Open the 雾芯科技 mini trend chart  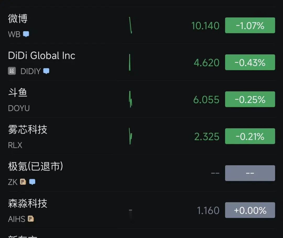[x=130, y=136]
